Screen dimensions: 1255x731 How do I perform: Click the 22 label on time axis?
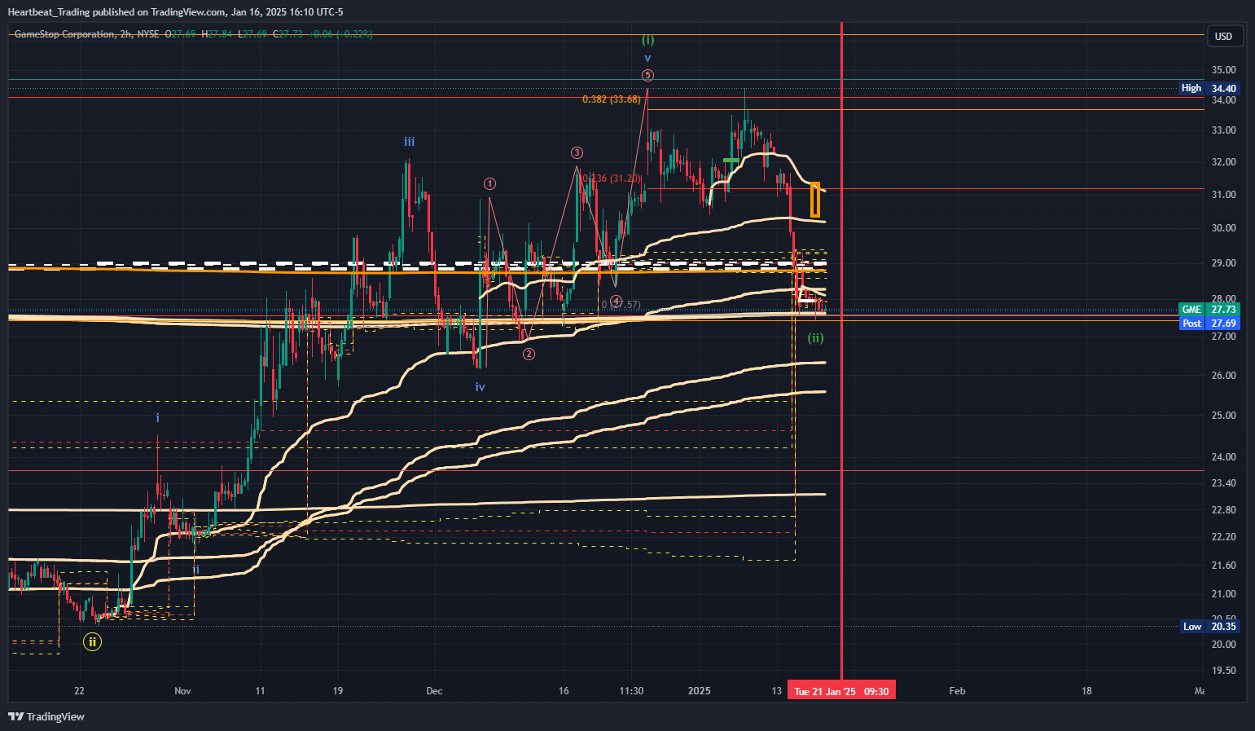pyautogui.click(x=79, y=691)
